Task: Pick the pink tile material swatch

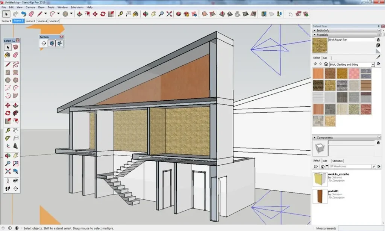Action: click(354, 73)
